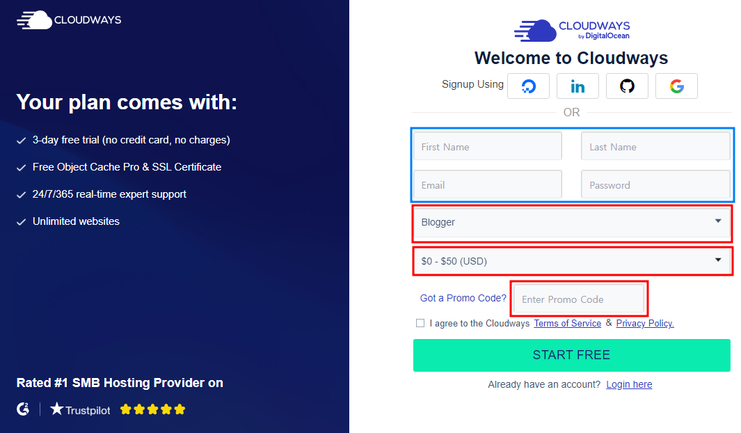Sign up using the LinkedIn icon

[x=577, y=86]
